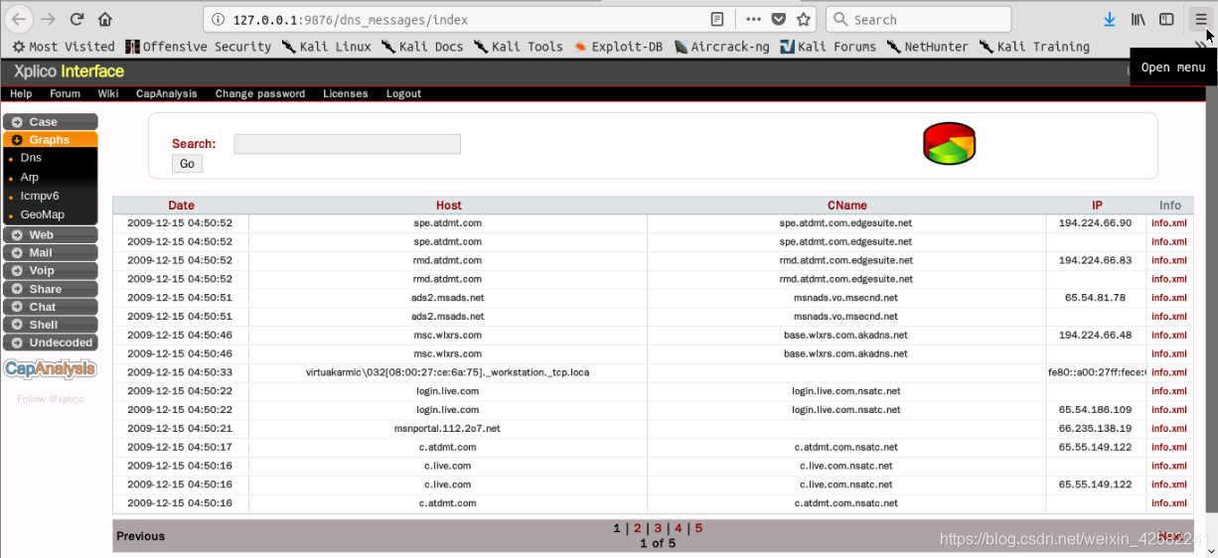
Task: Click the pie chart graph icon
Action: click(x=949, y=144)
